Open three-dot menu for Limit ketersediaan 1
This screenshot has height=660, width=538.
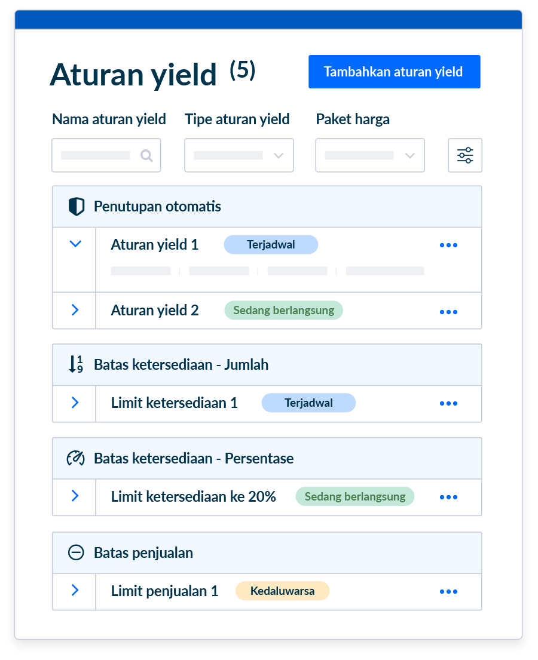pos(448,403)
